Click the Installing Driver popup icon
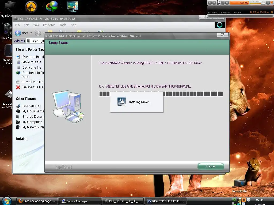The height and width of the screenshot is (205, 274). coord(122,102)
